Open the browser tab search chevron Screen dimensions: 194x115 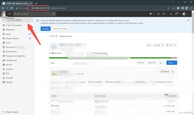pos(172,2)
